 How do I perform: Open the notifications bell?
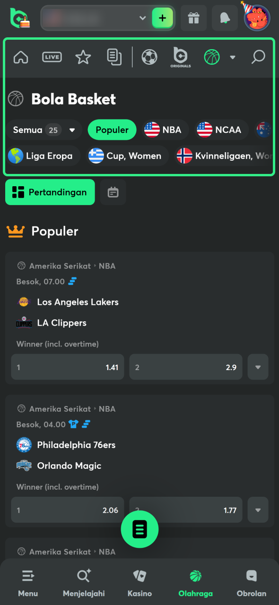225,18
